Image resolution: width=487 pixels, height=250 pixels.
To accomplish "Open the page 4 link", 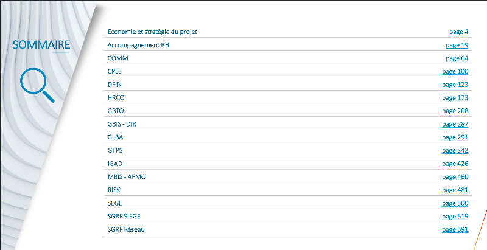I will click(x=458, y=32).
